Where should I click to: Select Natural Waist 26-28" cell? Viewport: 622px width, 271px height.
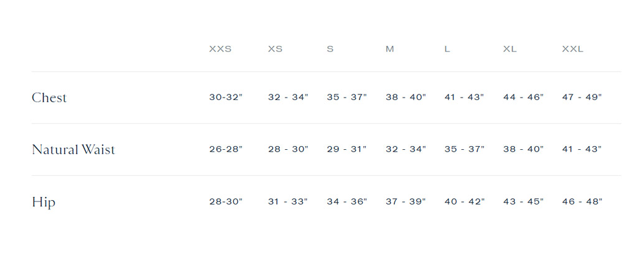[226, 149]
